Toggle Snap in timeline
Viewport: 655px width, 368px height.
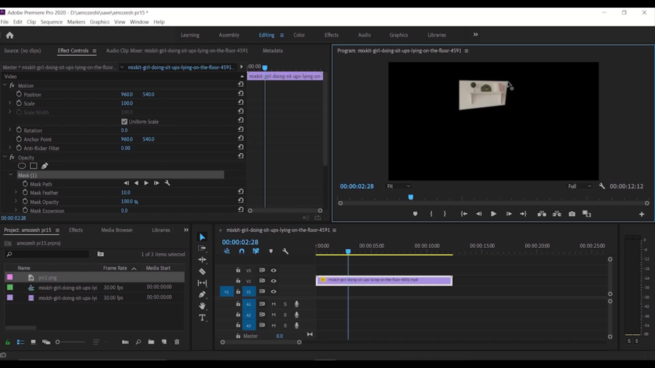point(242,251)
